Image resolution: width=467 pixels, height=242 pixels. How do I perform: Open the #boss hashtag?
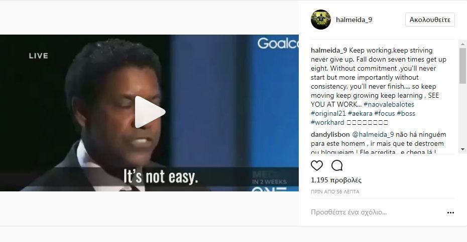tap(406, 113)
